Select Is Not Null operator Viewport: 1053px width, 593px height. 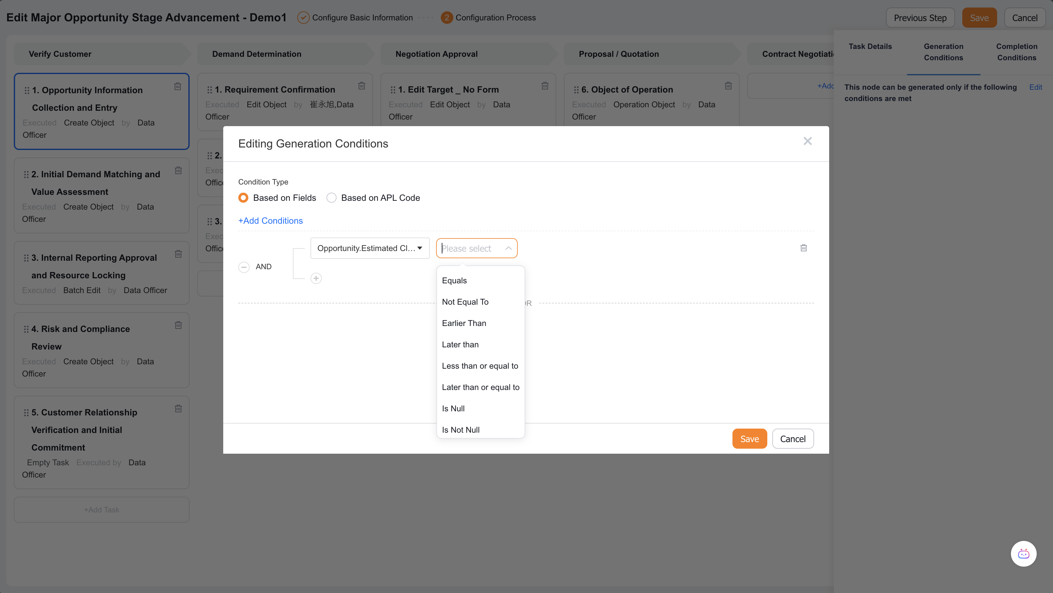[x=481, y=430]
